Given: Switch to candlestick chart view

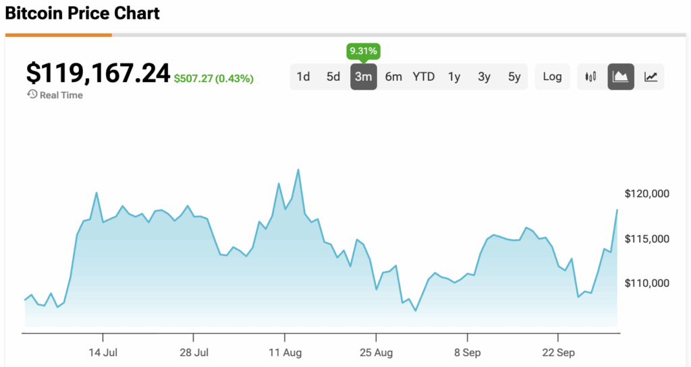Looking at the screenshot, I should [x=591, y=77].
